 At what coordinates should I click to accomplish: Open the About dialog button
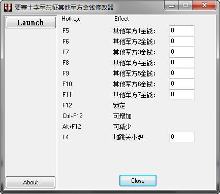(30, 182)
